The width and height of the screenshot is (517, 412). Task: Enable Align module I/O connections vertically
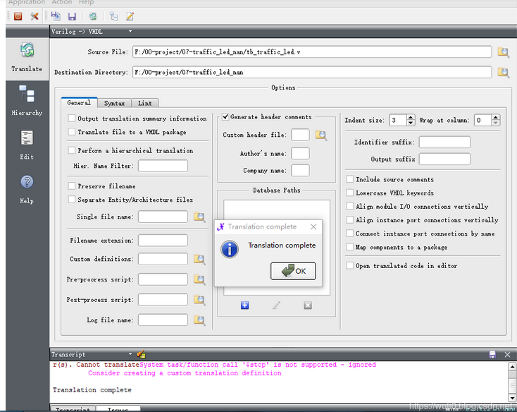click(x=349, y=206)
